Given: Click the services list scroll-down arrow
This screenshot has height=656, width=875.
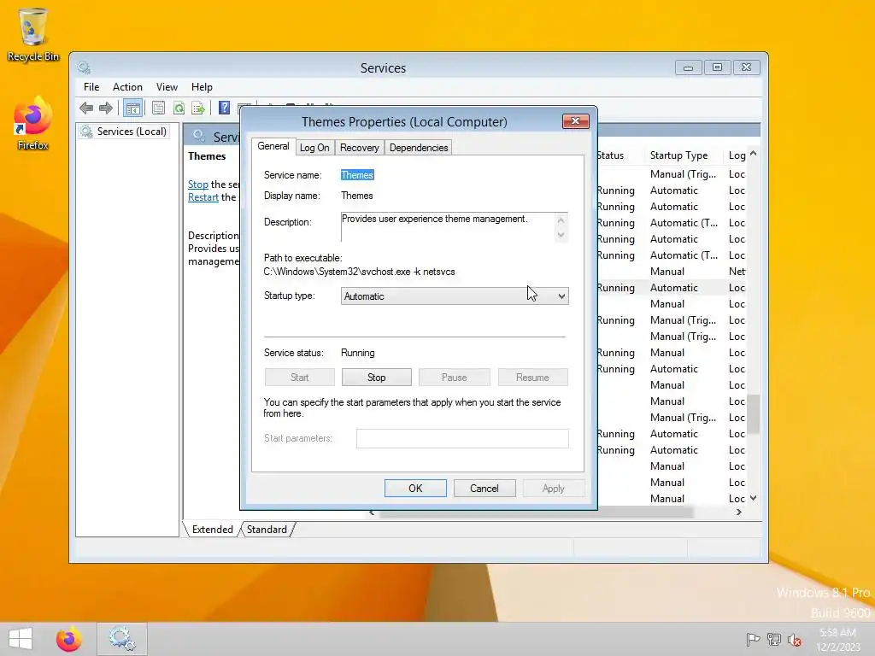Looking at the screenshot, I should tap(754, 498).
